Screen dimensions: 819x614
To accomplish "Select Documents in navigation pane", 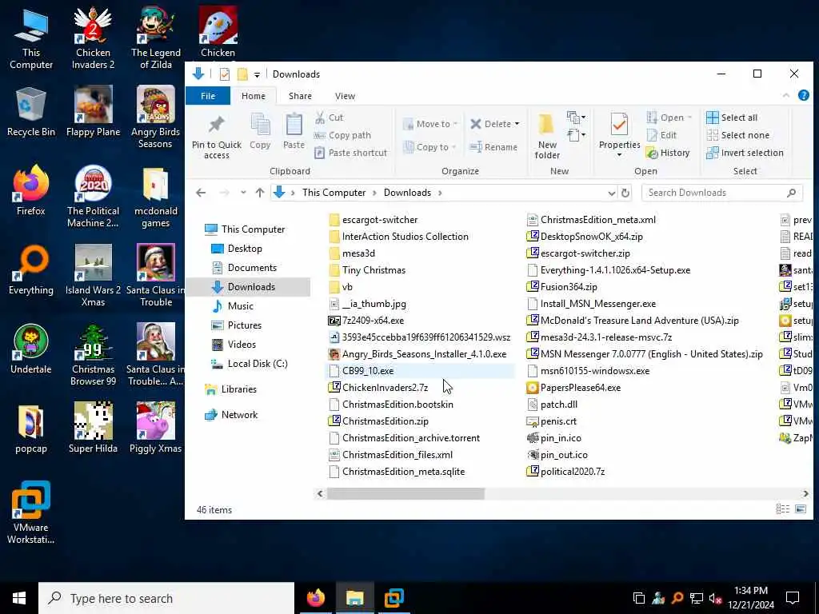I will pos(252,268).
